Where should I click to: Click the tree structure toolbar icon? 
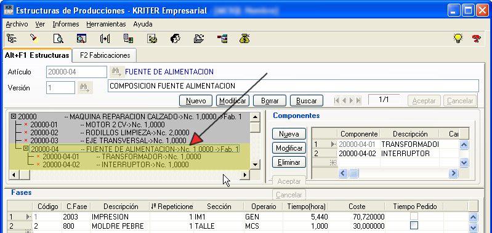[12, 39]
